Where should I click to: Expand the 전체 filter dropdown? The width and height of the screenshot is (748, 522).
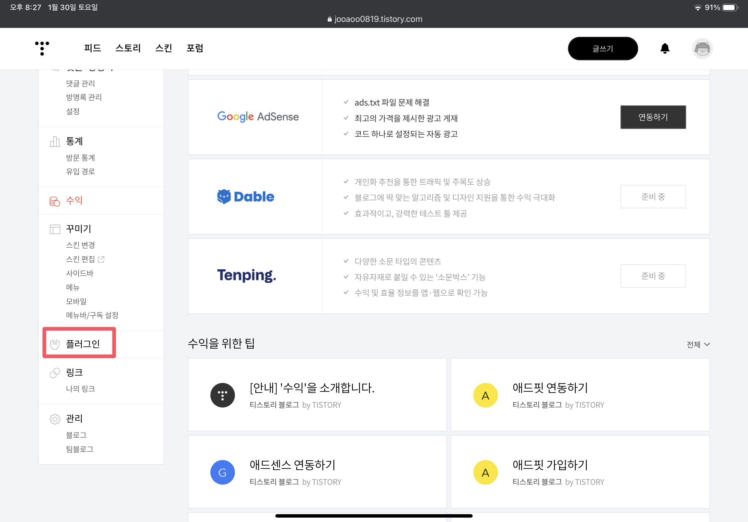tap(698, 344)
